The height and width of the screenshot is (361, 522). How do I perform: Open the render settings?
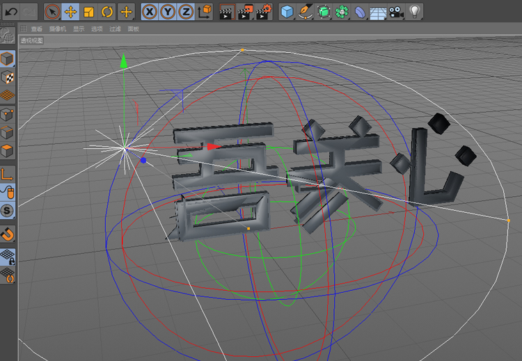pyautogui.click(x=264, y=13)
